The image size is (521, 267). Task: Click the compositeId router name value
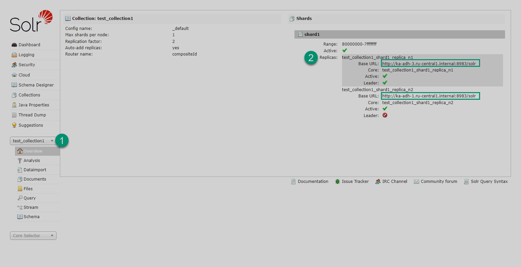[x=185, y=54]
